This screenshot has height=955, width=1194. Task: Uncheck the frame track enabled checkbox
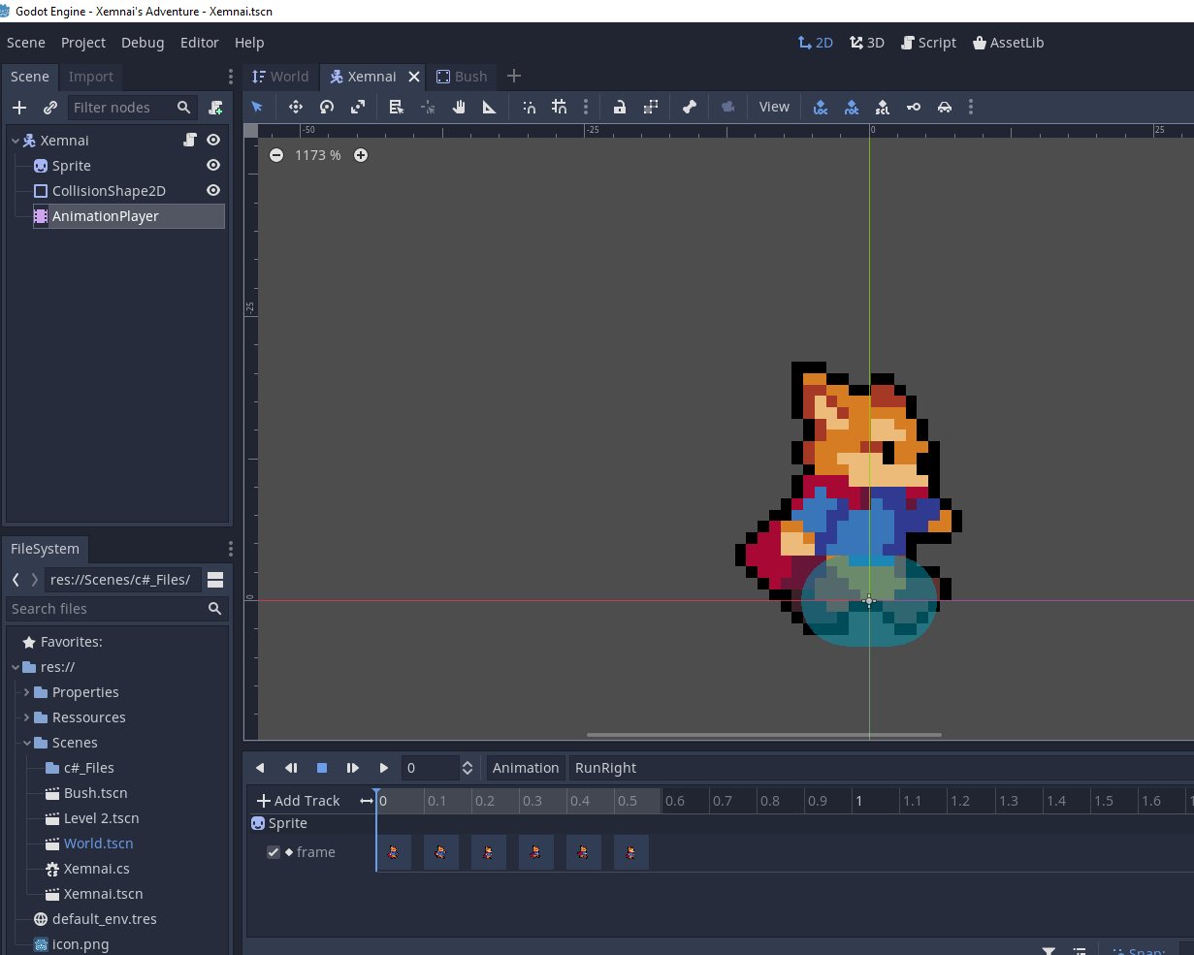pyautogui.click(x=274, y=852)
